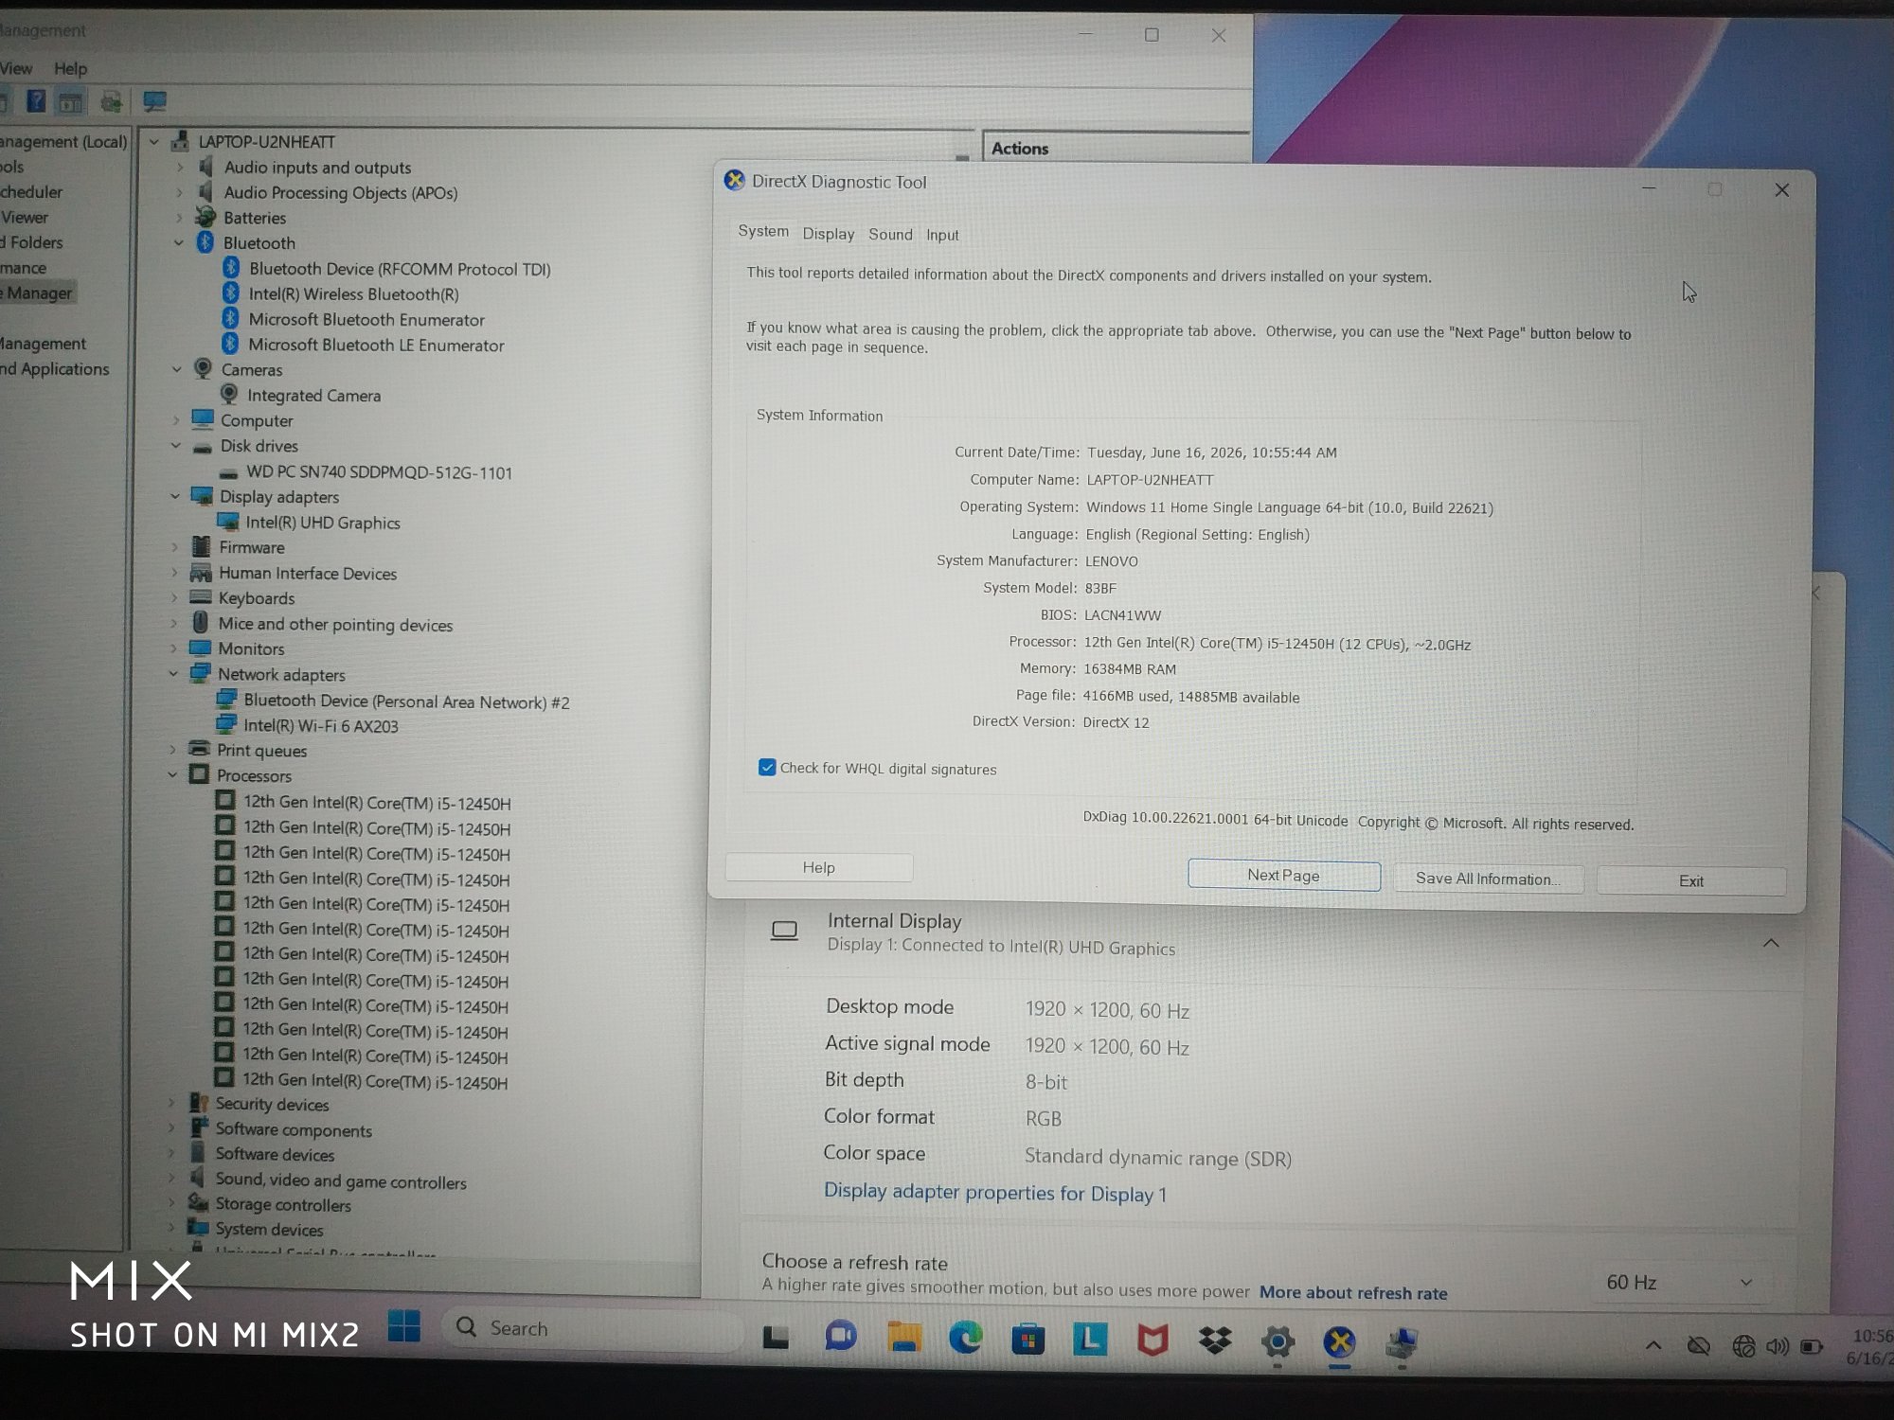Select the System tab in DxDiag
1894x1420 pixels.
(x=763, y=231)
